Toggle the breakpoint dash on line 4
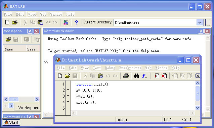The image size is (214, 128). pyautogui.click(x=68, y=102)
